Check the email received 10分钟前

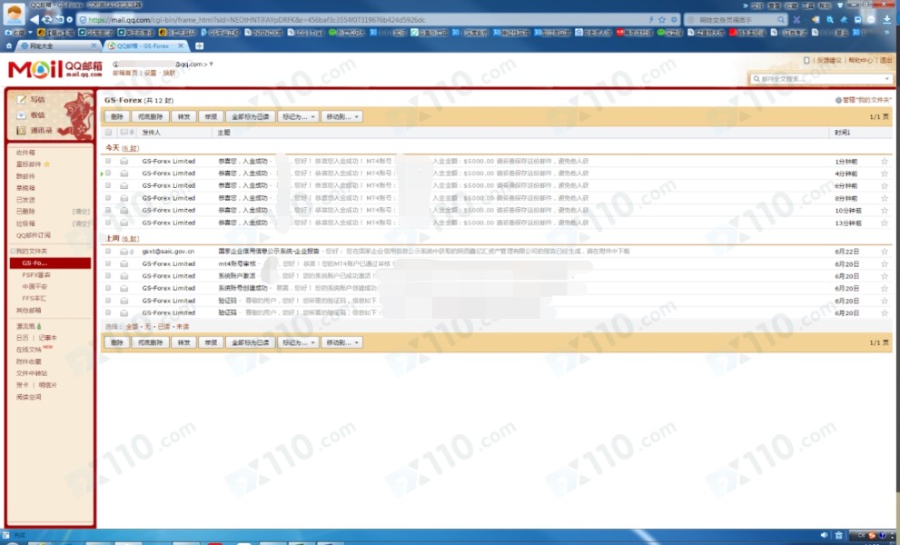108,210
